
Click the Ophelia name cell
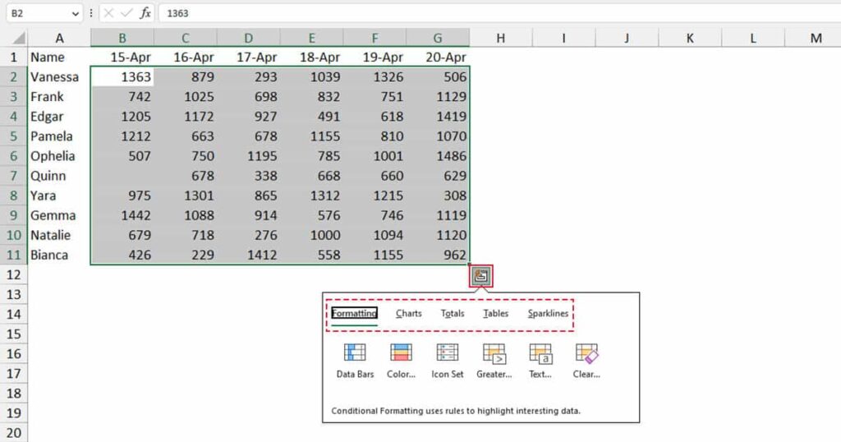[59, 156]
